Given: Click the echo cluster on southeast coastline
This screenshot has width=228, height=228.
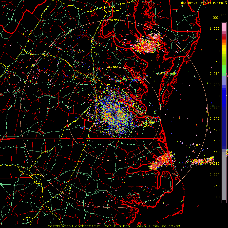Looking at the screenshot, I should [x=162, y=161].
